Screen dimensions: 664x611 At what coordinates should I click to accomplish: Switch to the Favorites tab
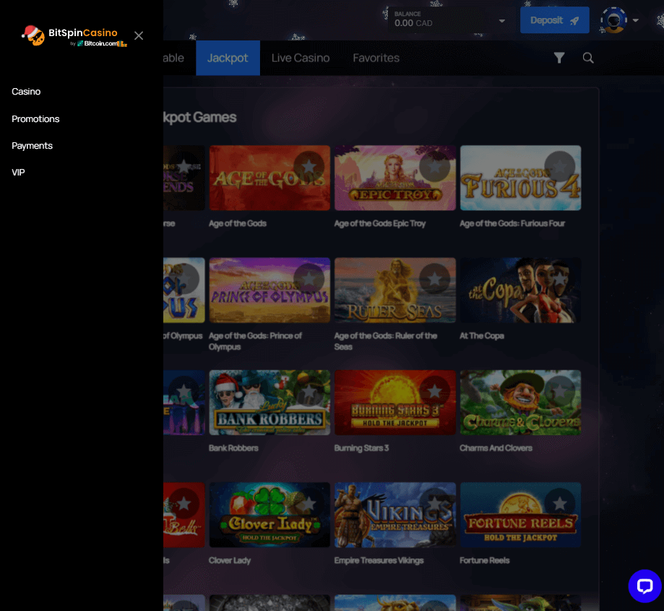pos(376,58)
